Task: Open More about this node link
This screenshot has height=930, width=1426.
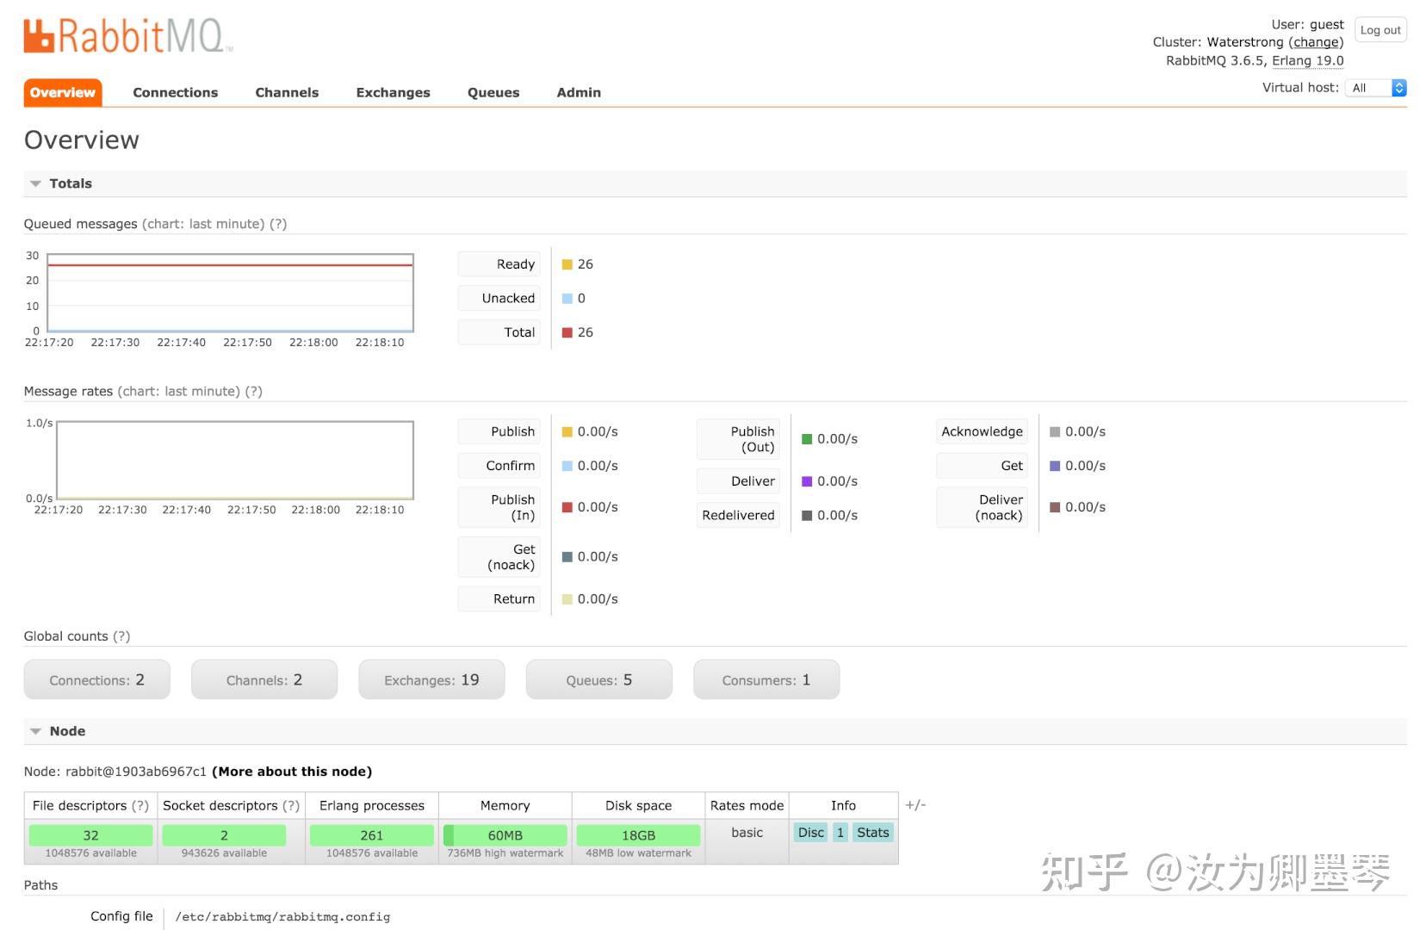Action: pyautogui.click(x=292, y=772)
